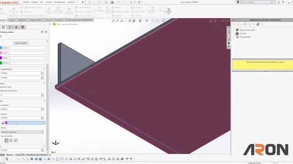The image size is (293, 164).
Task: Select the Arista<1> entry field
Action: [23, 48]
